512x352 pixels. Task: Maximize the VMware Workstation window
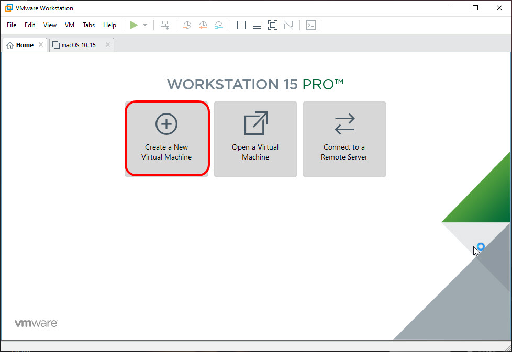[475, 8]
